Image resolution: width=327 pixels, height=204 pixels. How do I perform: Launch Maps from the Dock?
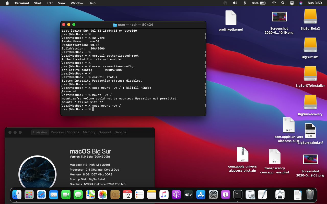click(90, 195)
